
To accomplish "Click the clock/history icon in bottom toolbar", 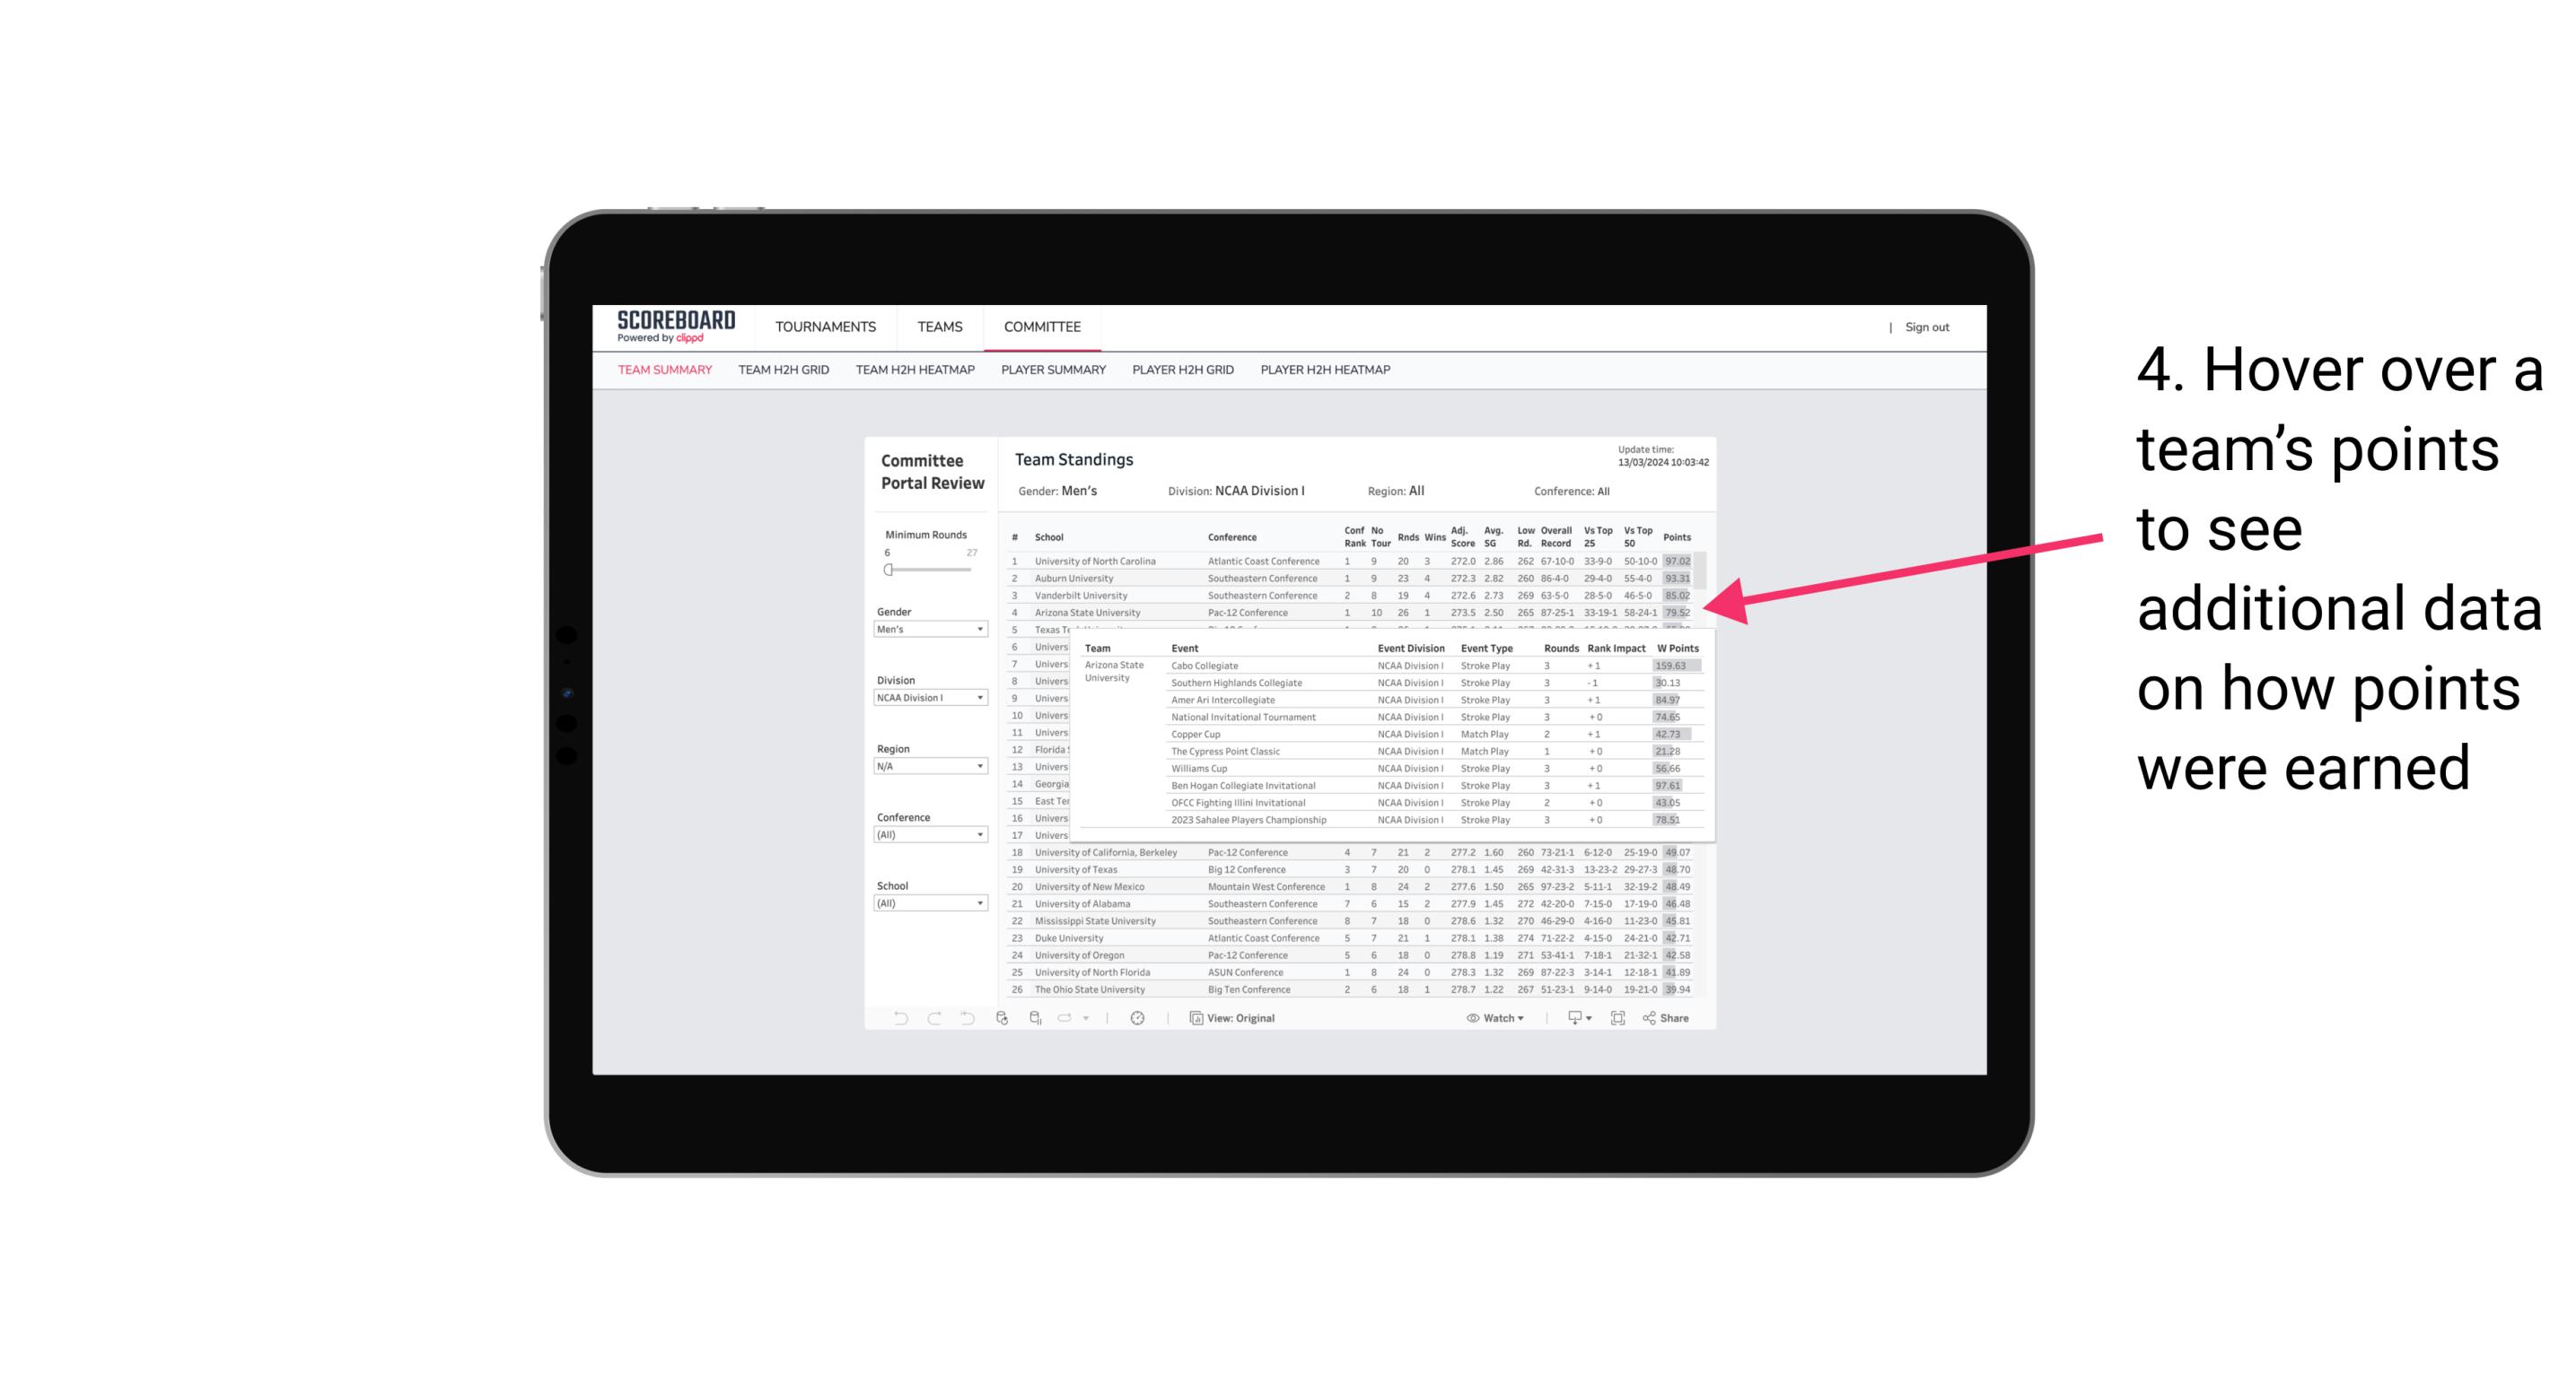I will pyautogui.click(x=1140, y=1020).
